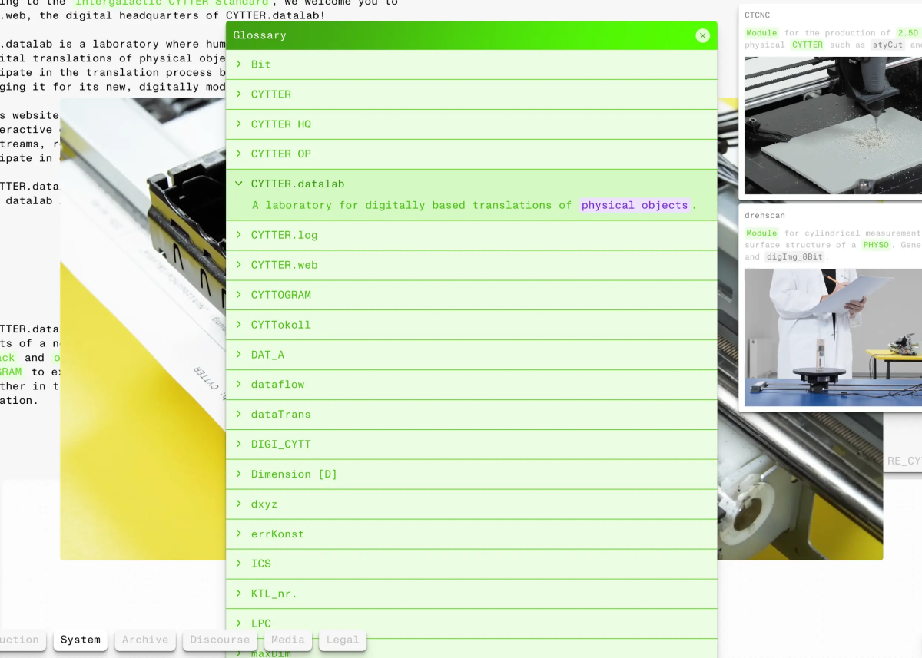922x658 pixels.
Task: Expand the CYTTokoll glossary entry
Action: point(472,325)
